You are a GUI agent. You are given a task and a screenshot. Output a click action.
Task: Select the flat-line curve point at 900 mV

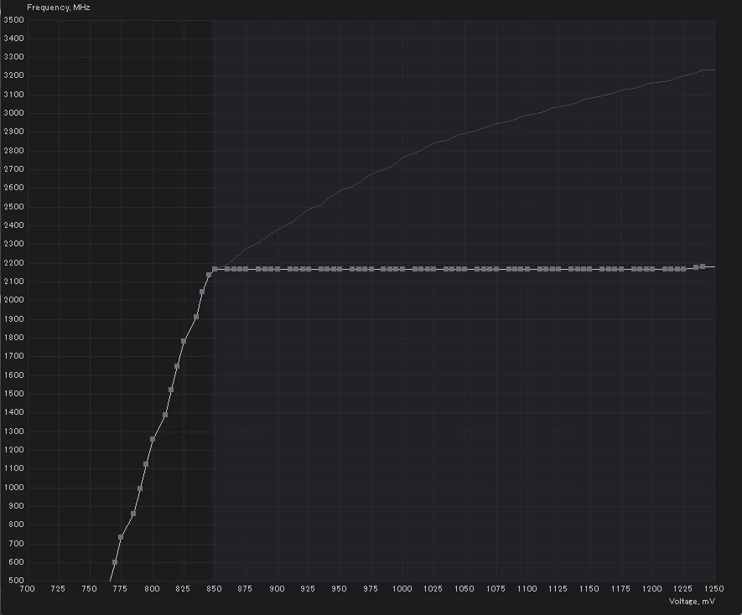278,269
